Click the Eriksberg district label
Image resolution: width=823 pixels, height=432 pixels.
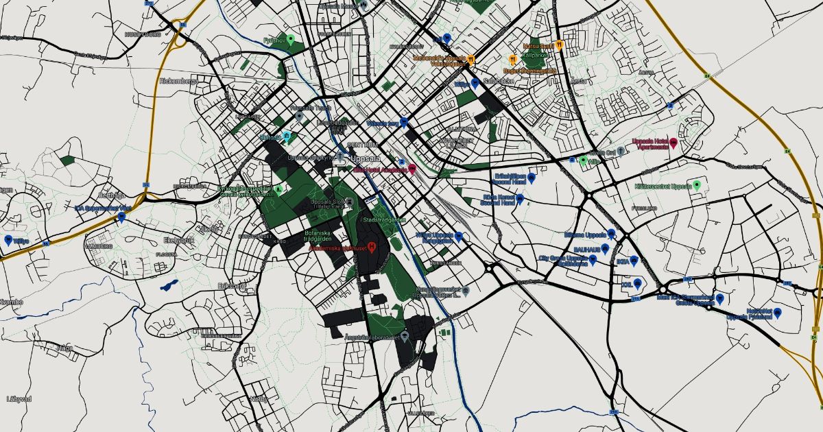[231, 285]
